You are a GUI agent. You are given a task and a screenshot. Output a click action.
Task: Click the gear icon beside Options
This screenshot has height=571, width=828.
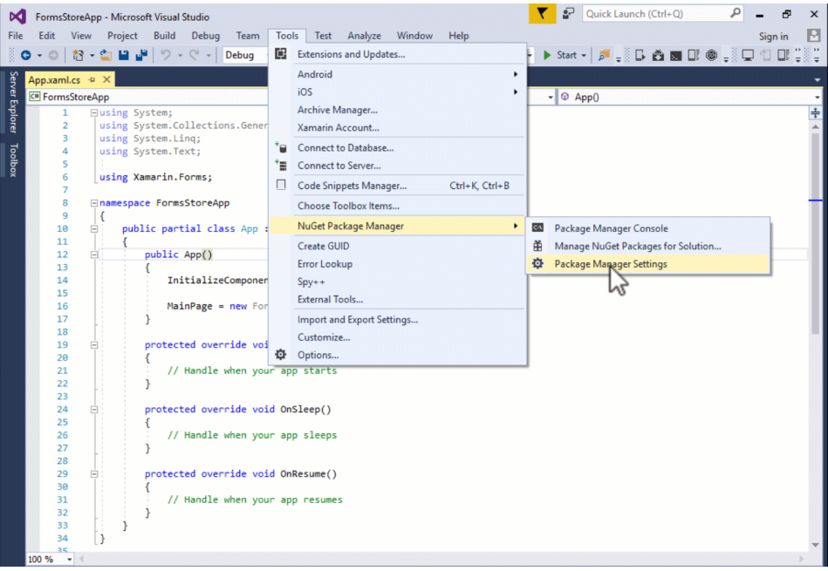pos(281,355)
